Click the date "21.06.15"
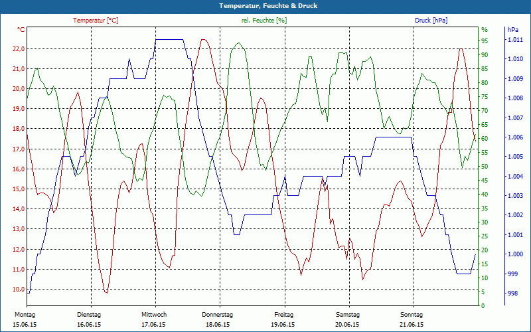This screenshot has height=332, width=531. point(412,325)
